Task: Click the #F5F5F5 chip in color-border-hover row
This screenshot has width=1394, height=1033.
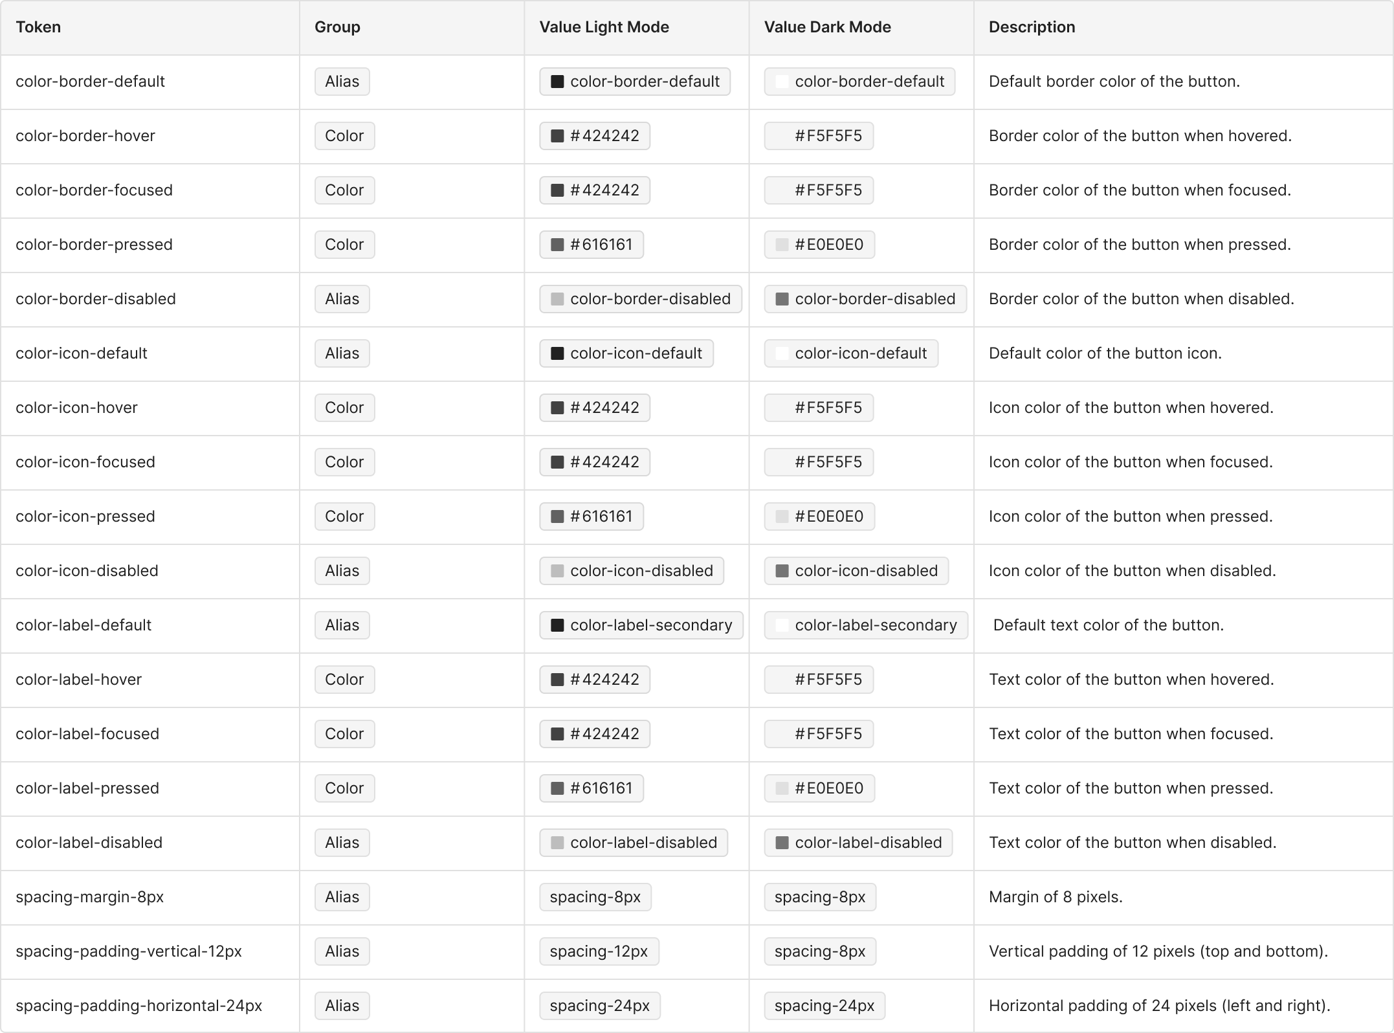Action: tap(819, 136)
